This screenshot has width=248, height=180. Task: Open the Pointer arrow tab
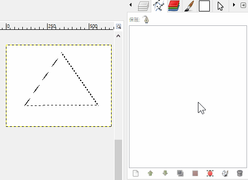pyautogui.click(x=220, y=6)
